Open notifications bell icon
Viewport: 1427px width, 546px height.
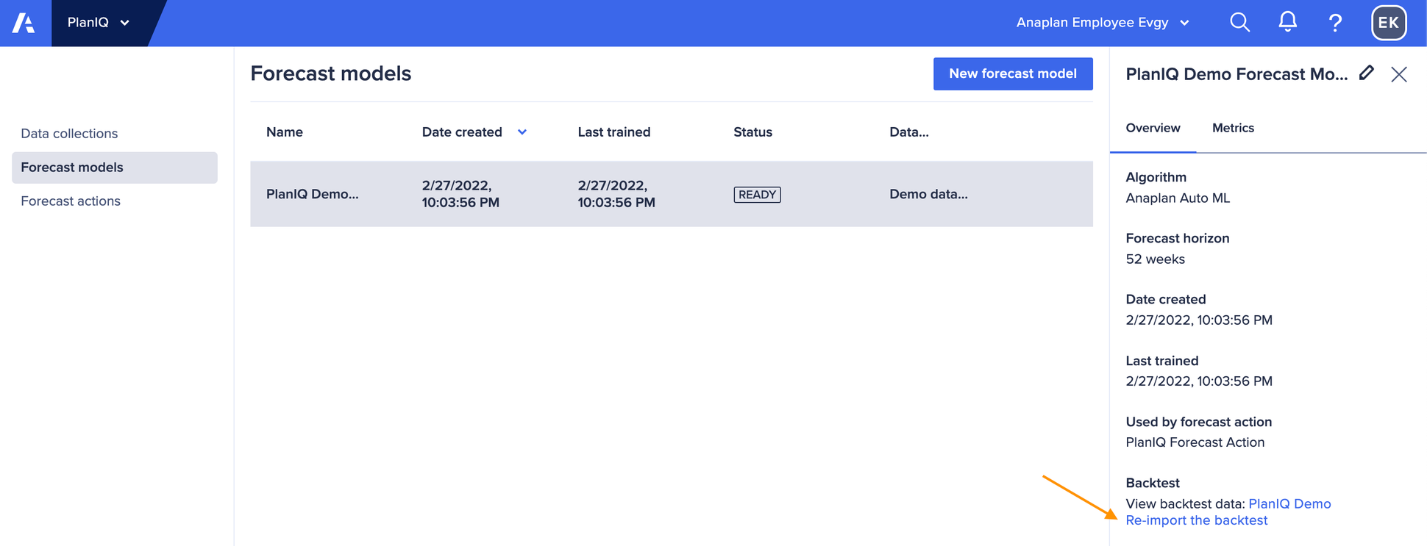pyautogui.click(x=1287, y=22)
